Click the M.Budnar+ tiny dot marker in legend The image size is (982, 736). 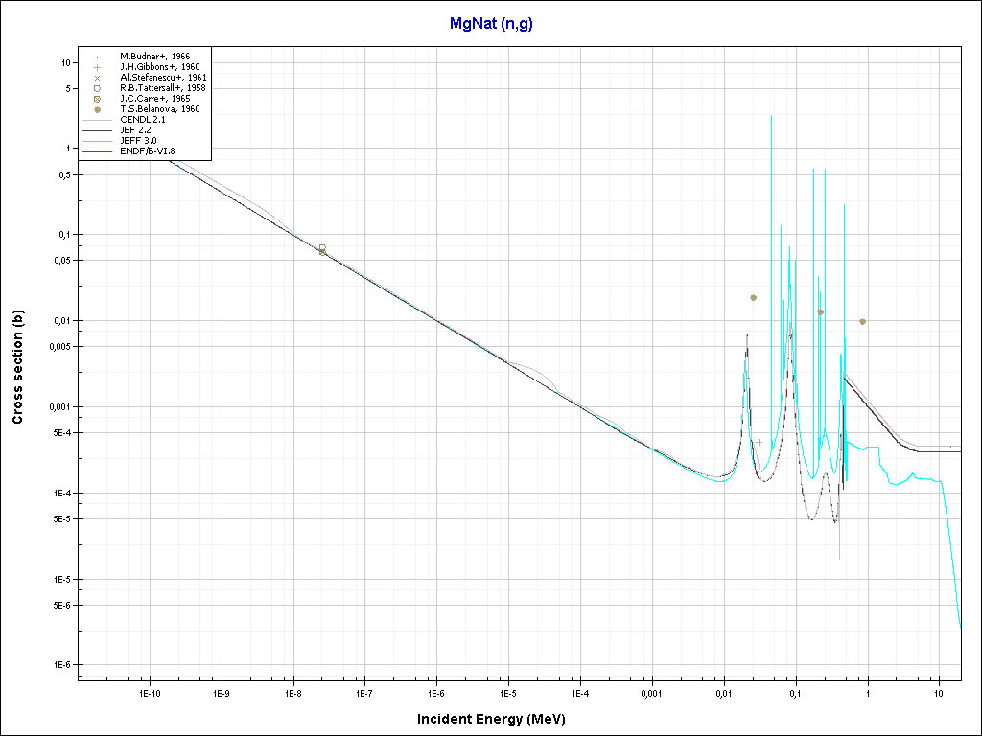tap(97, 57)
